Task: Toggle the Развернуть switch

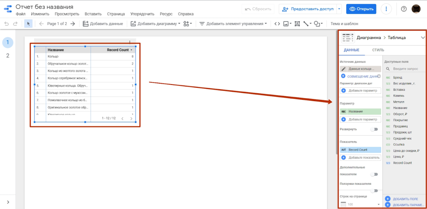Action: click(374, 129)
